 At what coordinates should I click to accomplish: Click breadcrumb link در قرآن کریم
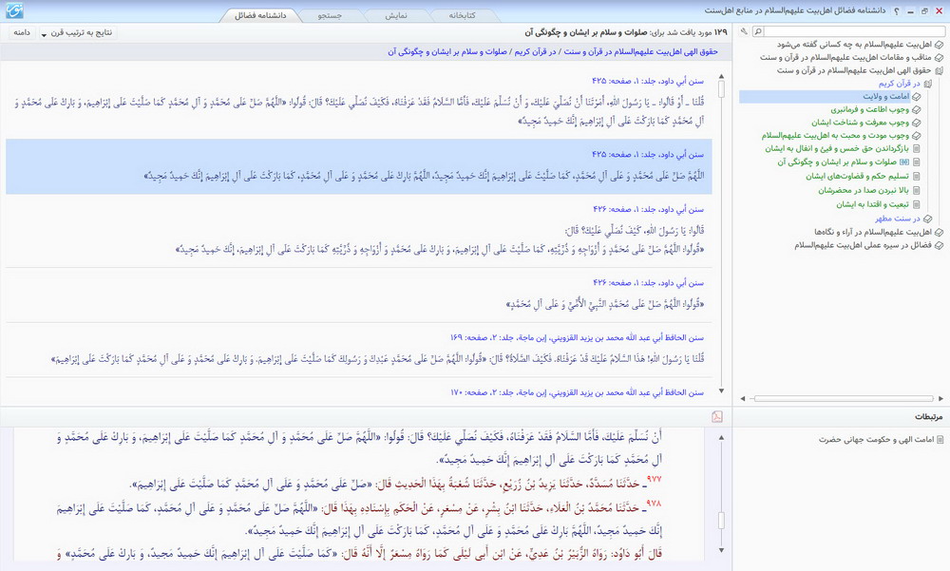point(536,52)
